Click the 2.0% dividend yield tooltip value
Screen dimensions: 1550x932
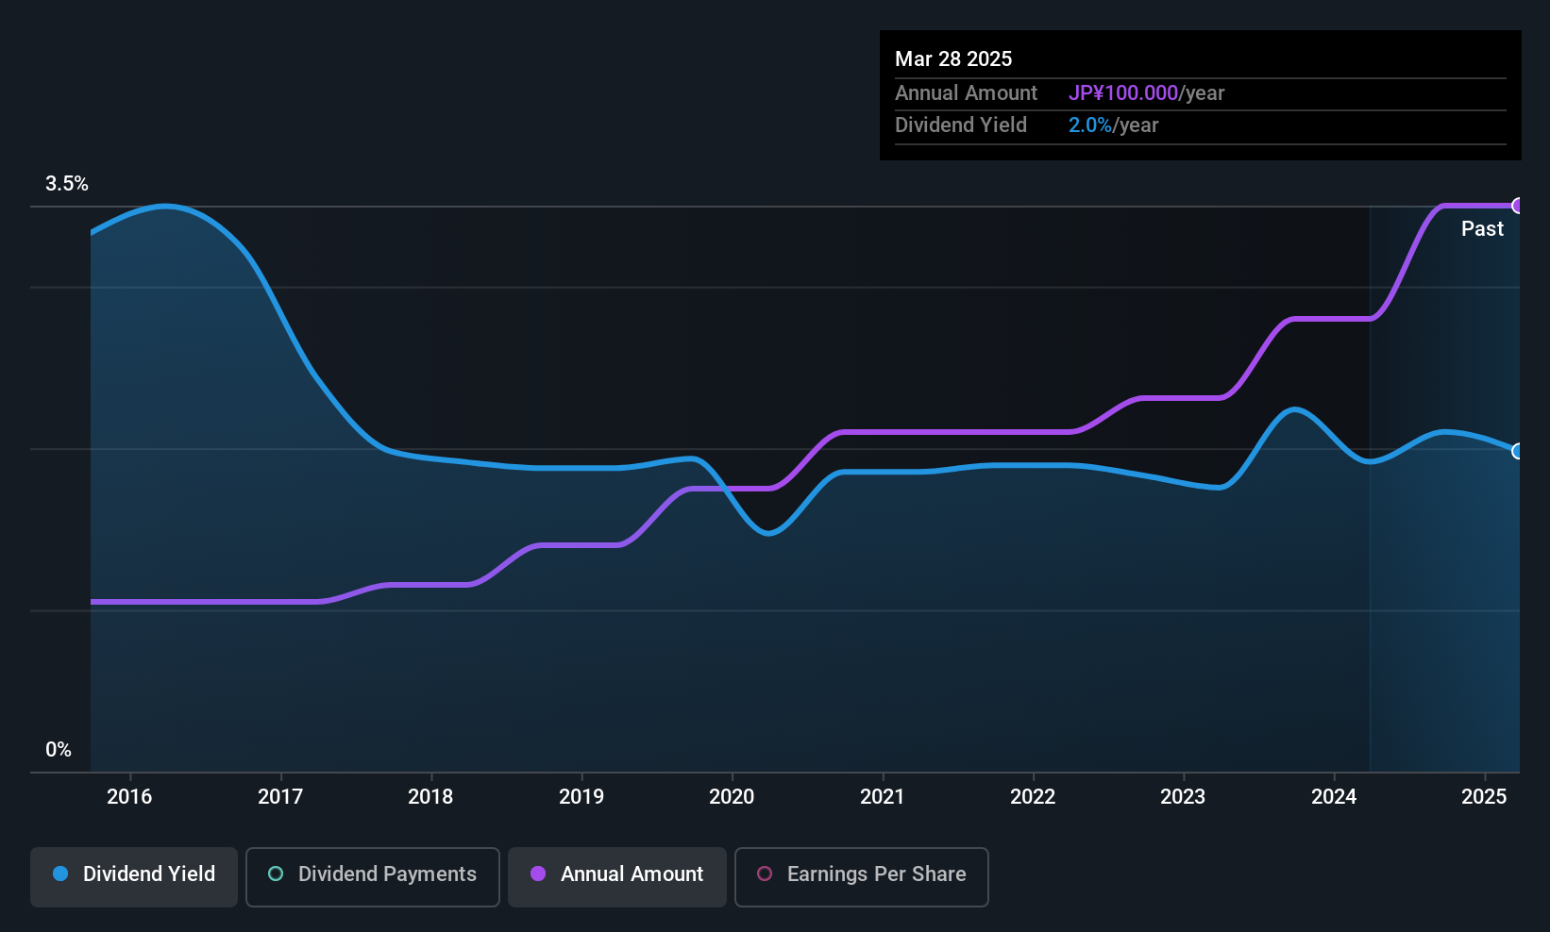tap(1090, 125)
